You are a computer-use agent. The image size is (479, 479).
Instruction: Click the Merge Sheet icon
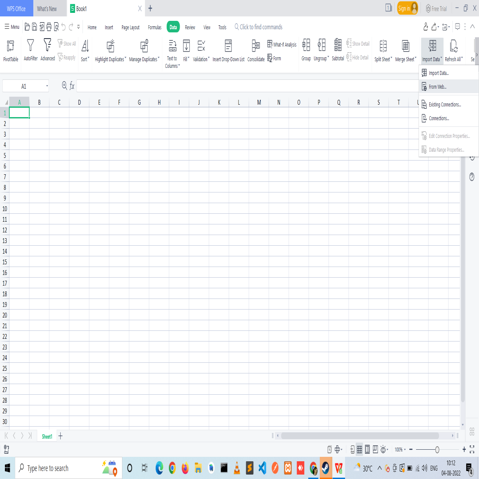tap(405, 46)
